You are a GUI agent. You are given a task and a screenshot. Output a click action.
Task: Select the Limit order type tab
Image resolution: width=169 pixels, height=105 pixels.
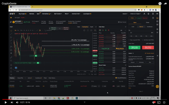[x=133, y=27]
